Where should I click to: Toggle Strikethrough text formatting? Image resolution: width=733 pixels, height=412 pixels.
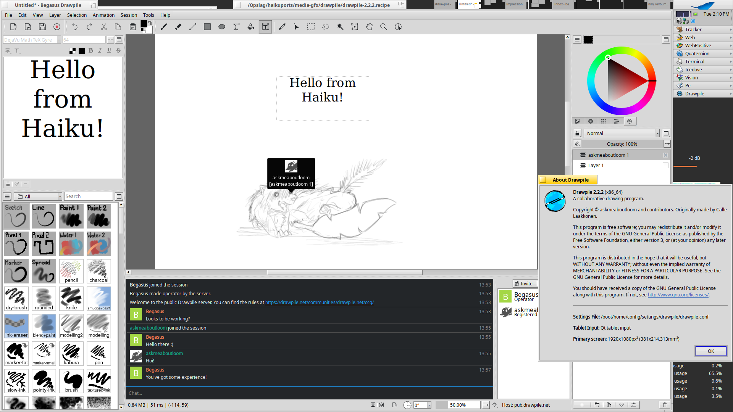118,50
